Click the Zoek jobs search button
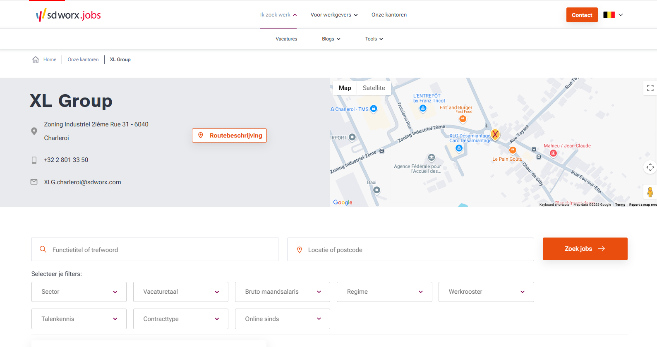 tap(585, 249)
